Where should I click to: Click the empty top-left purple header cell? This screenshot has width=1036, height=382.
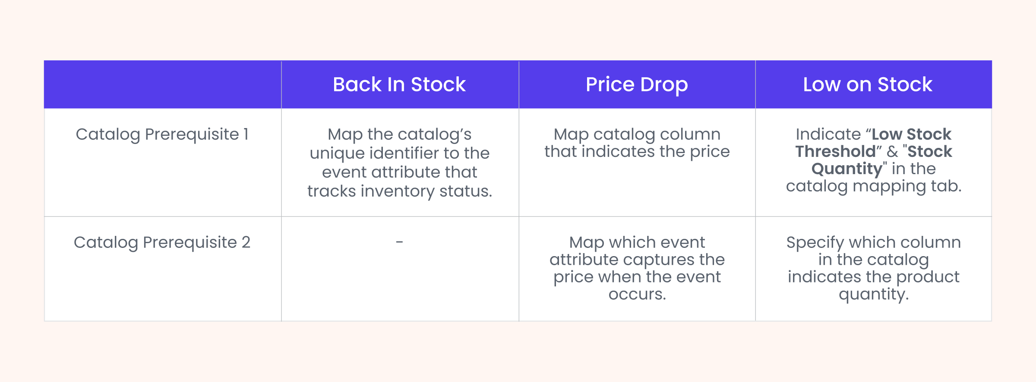pos(162,85)
